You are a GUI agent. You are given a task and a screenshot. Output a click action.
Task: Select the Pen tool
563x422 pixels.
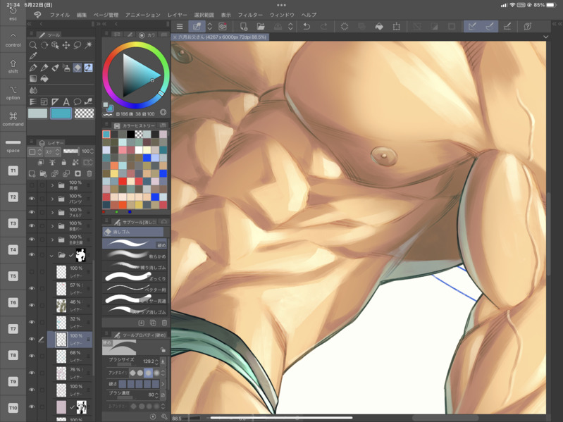(33, 68)
